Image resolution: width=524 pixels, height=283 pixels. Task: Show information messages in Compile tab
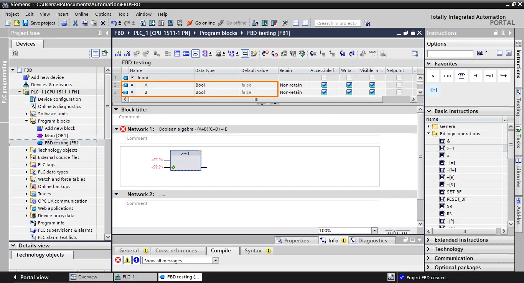tap(137, 260)
